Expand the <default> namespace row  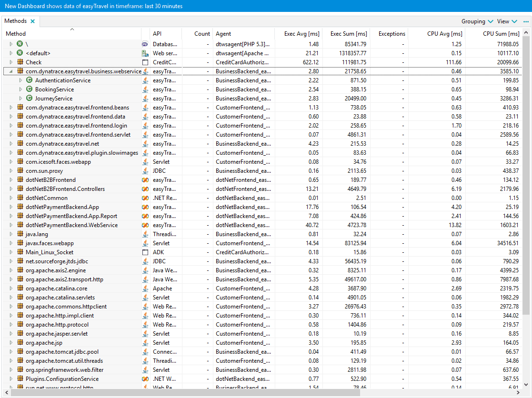pos(11,53)
